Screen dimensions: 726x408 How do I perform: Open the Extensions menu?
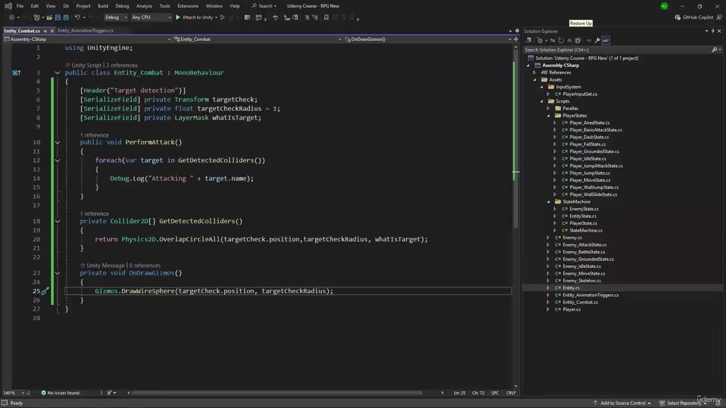click(x=188, y=6)
